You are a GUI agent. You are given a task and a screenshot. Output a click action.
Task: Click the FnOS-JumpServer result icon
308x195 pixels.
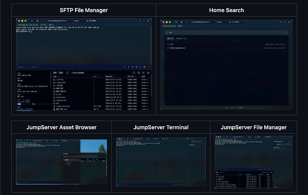coord(167,48)
